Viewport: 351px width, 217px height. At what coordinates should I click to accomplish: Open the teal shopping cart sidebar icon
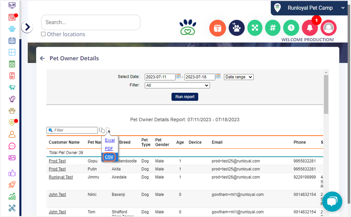pos(12,87)
